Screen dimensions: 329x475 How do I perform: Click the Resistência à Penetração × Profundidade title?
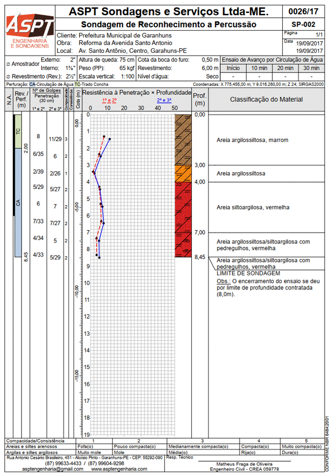(x=137, y=93)
